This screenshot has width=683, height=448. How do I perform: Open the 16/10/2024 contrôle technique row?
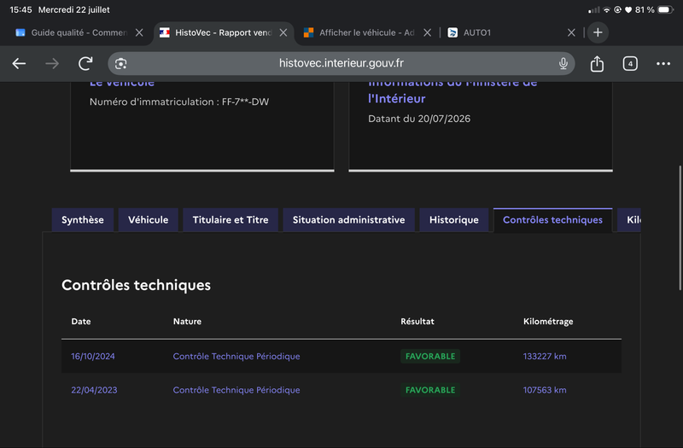pyautogui.click(x=341, y=356)
